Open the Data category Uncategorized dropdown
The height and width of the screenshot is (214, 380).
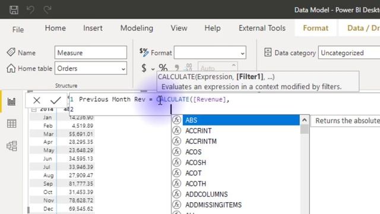click(349, 52)
